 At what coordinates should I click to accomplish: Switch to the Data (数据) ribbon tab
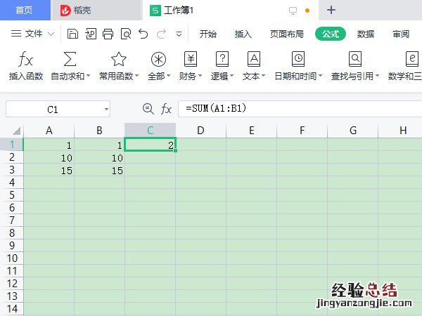(366, 34)
